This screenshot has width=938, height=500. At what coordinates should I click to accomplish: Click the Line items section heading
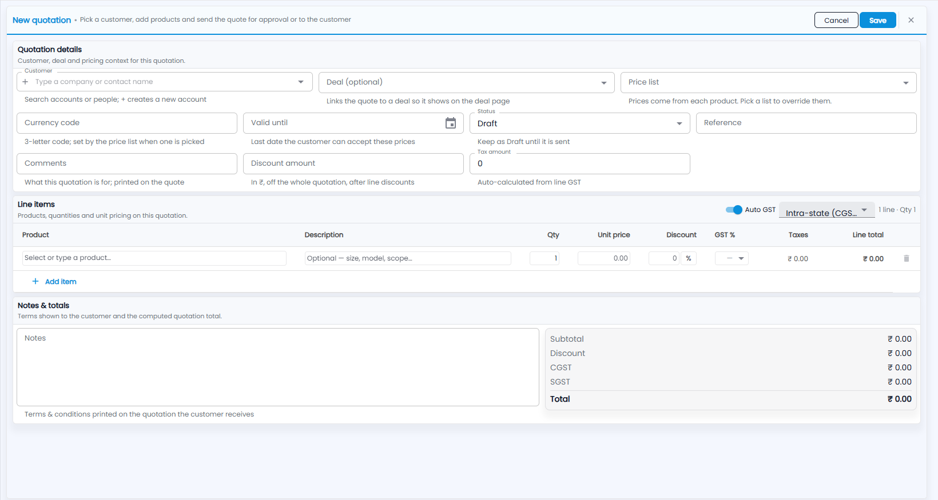[36, 205]
